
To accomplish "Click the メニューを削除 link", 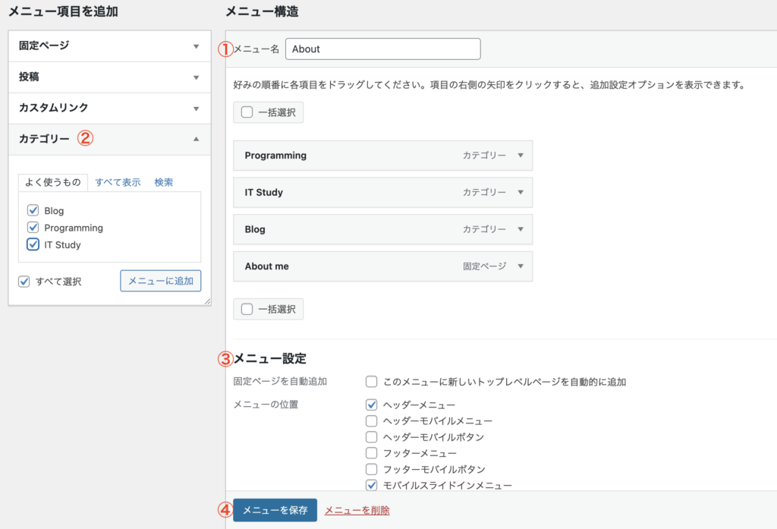I will tap(357, 510).
